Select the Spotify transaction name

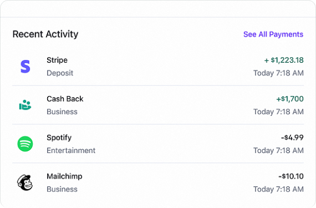click(x=59, y=138)
